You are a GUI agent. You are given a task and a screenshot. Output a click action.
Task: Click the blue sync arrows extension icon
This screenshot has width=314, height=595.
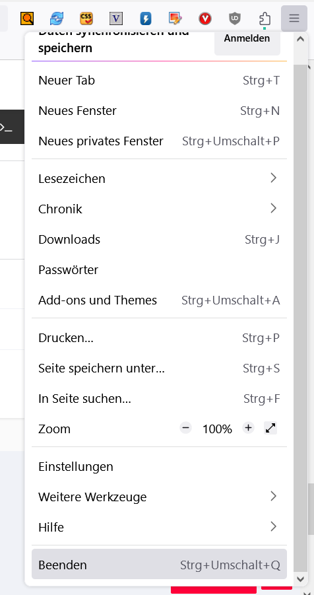point(57,18)
